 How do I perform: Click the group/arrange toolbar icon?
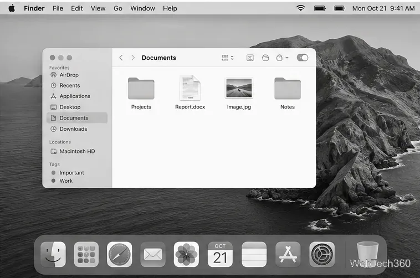[250, 58]
